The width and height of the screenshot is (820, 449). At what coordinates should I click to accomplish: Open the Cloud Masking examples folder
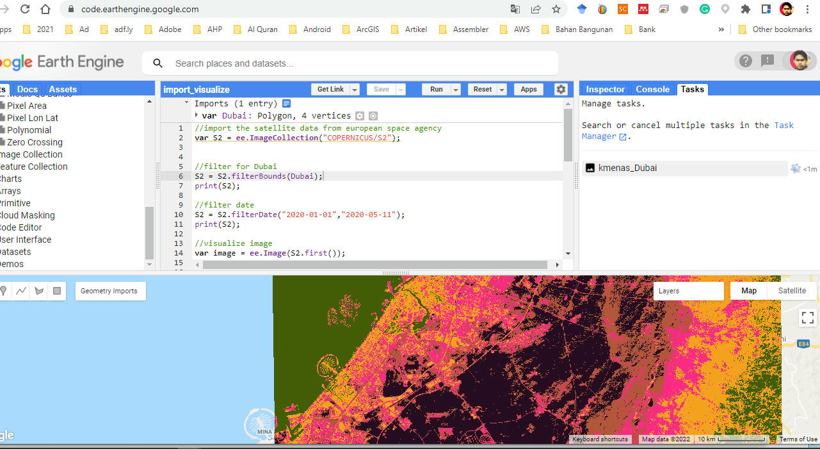click(27, 215)
